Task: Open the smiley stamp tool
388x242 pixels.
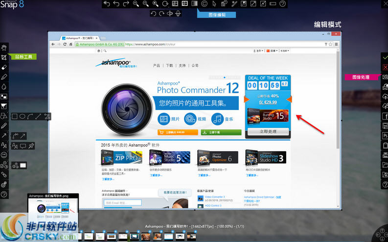Action: [x=4, y=155]
